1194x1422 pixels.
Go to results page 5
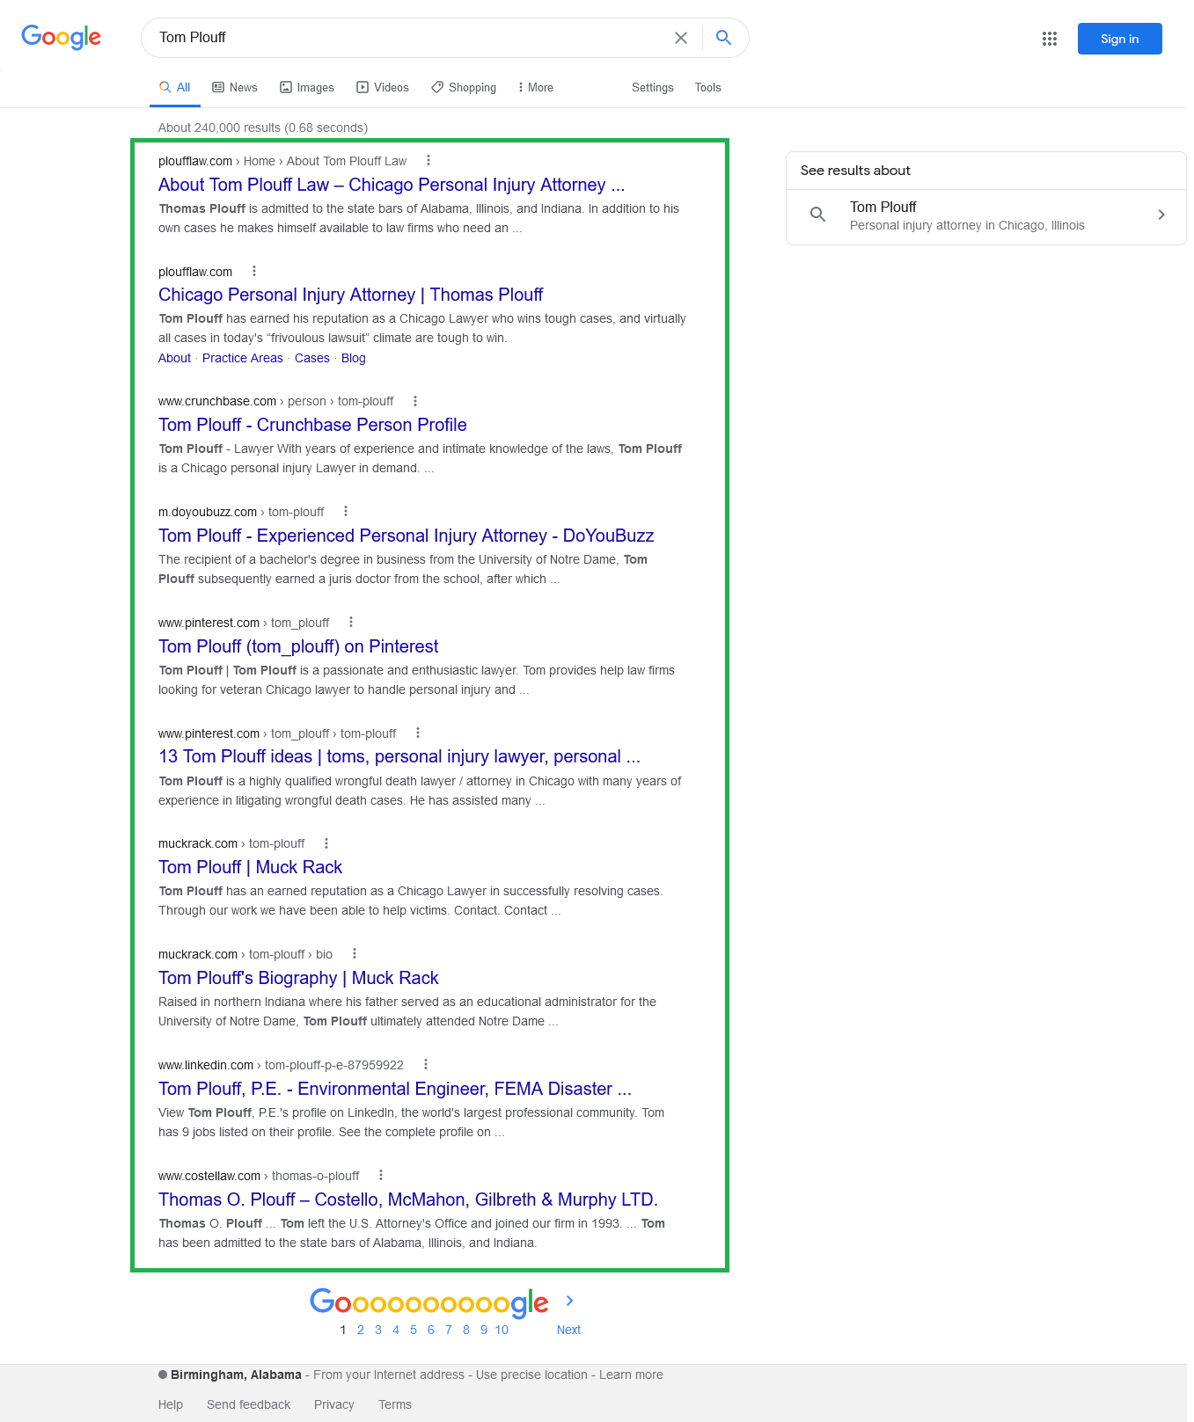pyautogui.click(x=414, y=1330)
